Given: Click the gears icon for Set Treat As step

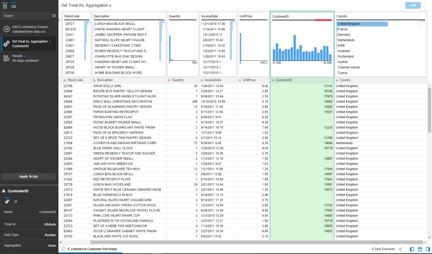Looking at the screenshot, I should [x=6, y=43].
